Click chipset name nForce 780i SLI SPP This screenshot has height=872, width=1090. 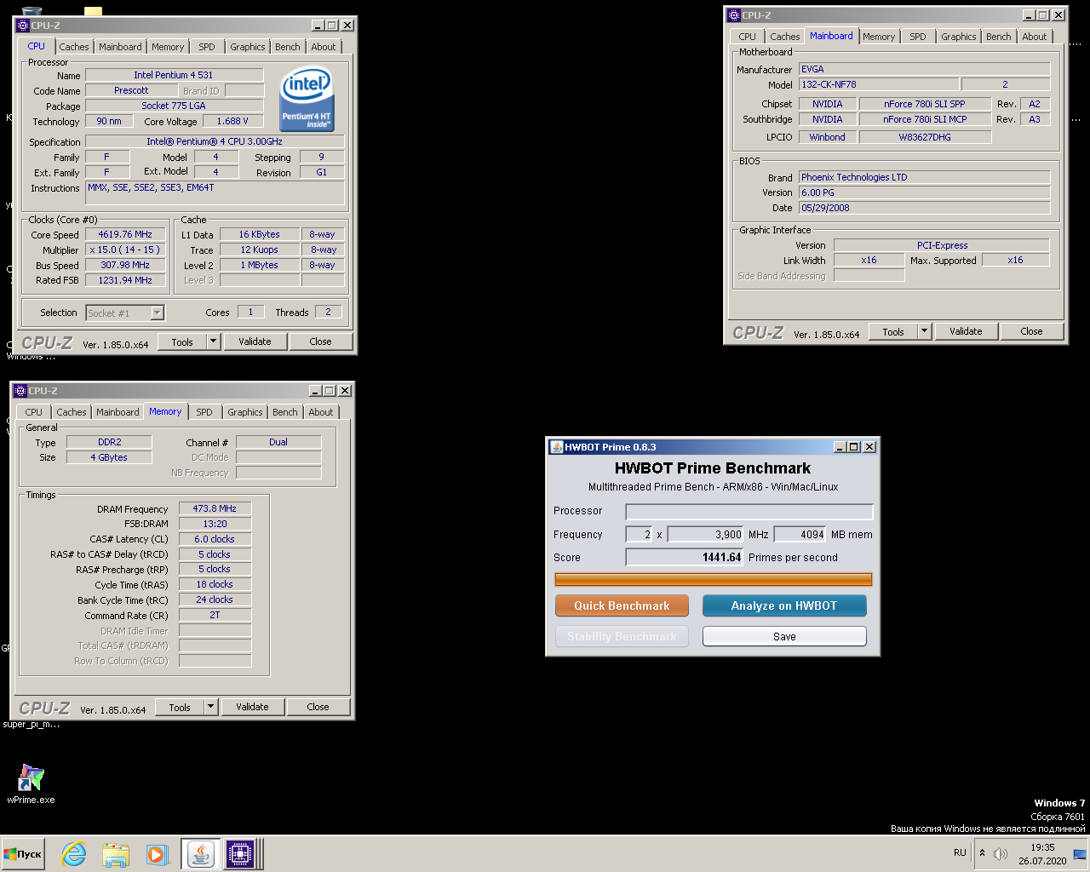[925, 104]
